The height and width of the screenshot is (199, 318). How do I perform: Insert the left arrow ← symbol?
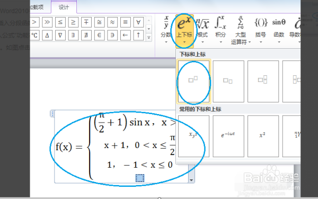coord(125,35)
